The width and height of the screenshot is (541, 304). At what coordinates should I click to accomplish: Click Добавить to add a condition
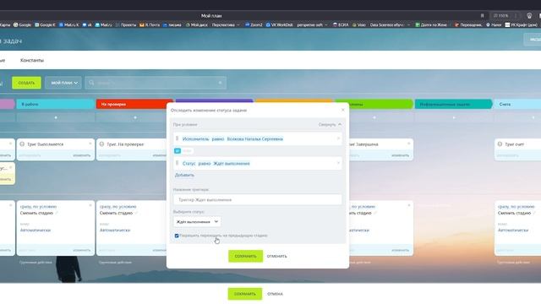[184, 175]
